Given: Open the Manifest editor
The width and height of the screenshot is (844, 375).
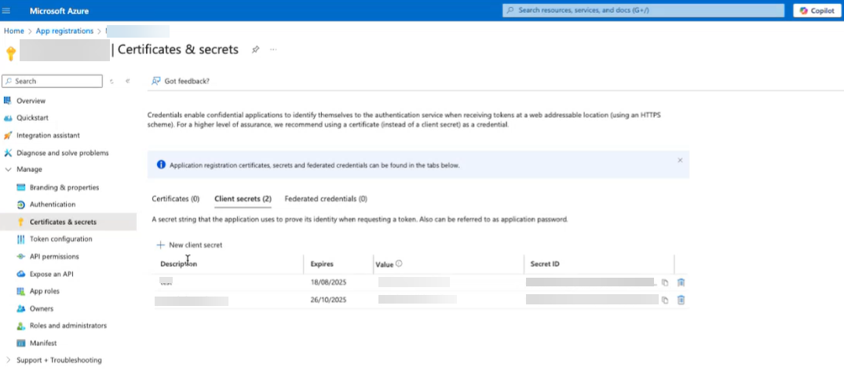Looking at the screenshot, I should coord(43,344).
